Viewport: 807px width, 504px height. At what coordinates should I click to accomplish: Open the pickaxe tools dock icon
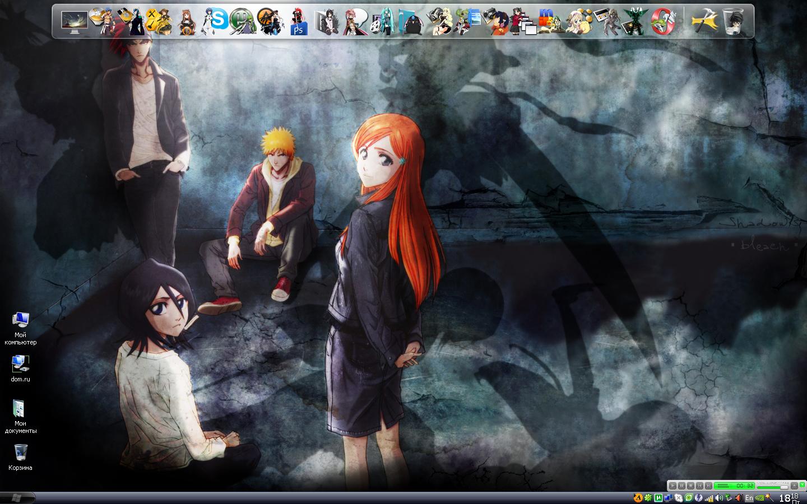pos(705,22)
